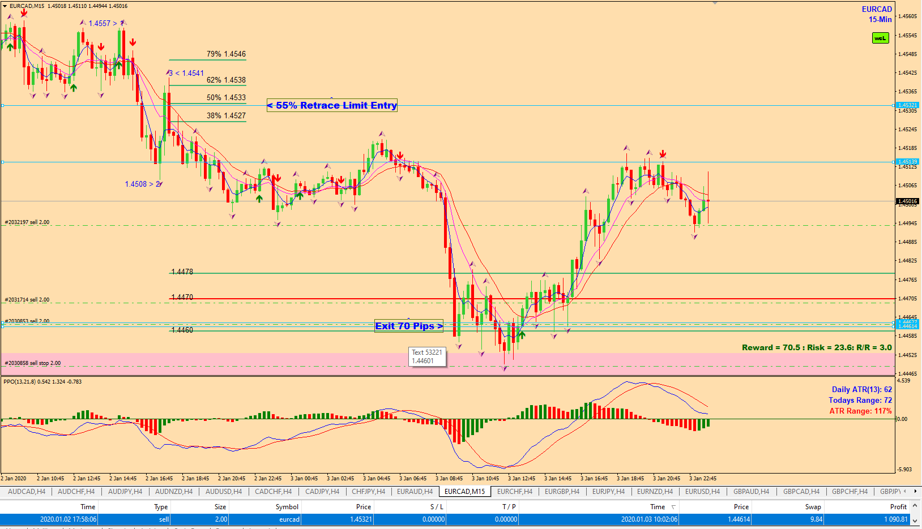Viewport: 922px width, 529px height.
Task: Click the Reward/Risk summary text
Action: (x=817, y=347)
